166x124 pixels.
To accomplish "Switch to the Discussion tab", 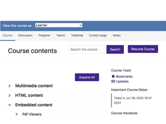I will click(25, 35).
